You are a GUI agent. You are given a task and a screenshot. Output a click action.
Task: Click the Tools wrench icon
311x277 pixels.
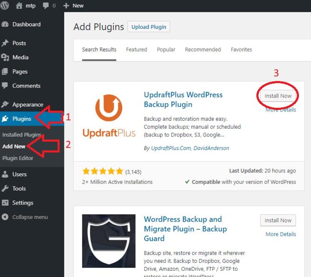coord(5,188)
